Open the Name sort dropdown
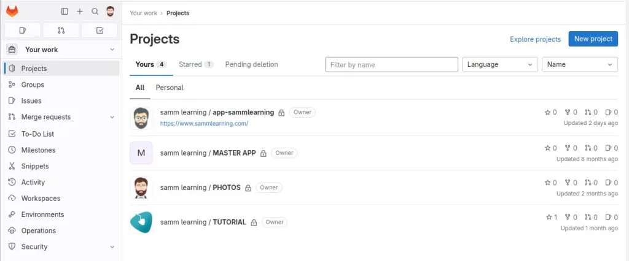 coord(580,64)
